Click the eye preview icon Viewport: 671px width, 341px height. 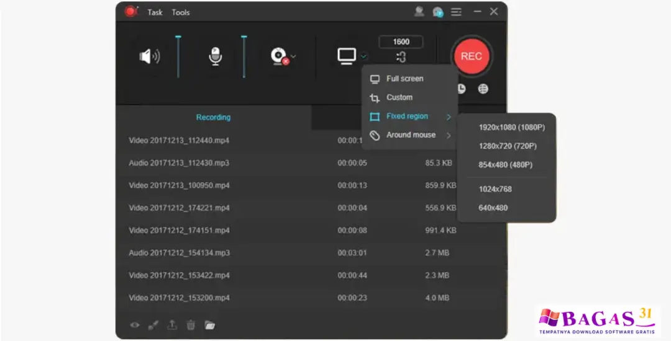click(134, 325)
